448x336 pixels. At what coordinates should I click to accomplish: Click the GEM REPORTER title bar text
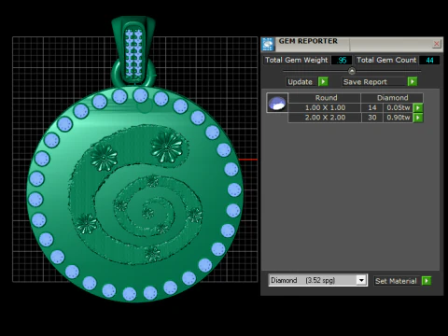(308, 41)
